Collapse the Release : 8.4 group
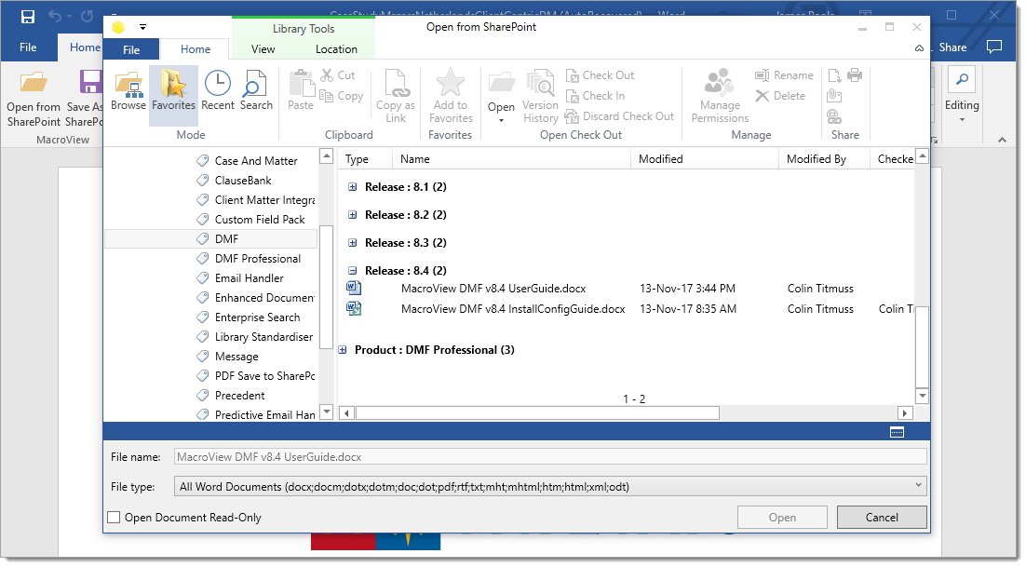The width and height of the screenshot is (1026, 567). click(x=353, y=271)
